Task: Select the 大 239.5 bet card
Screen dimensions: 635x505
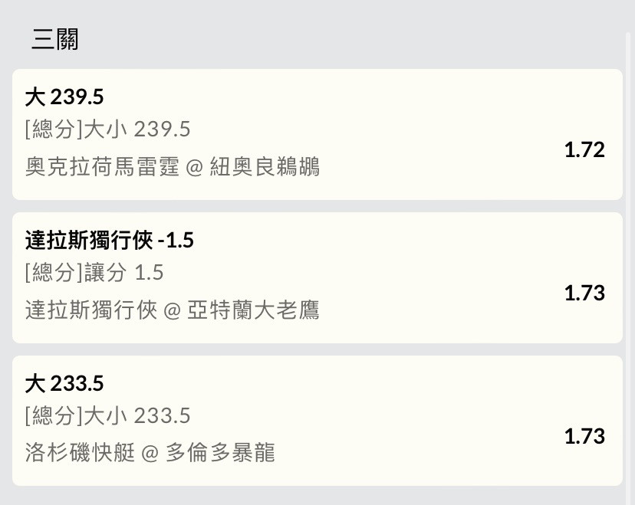Action: click(317, 134)
